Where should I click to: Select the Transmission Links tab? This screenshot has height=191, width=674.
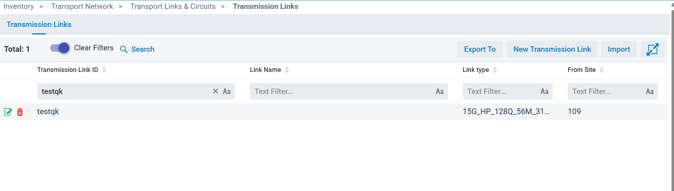(x=39, y=24)
